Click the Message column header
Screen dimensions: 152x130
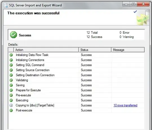click(128, 50)
